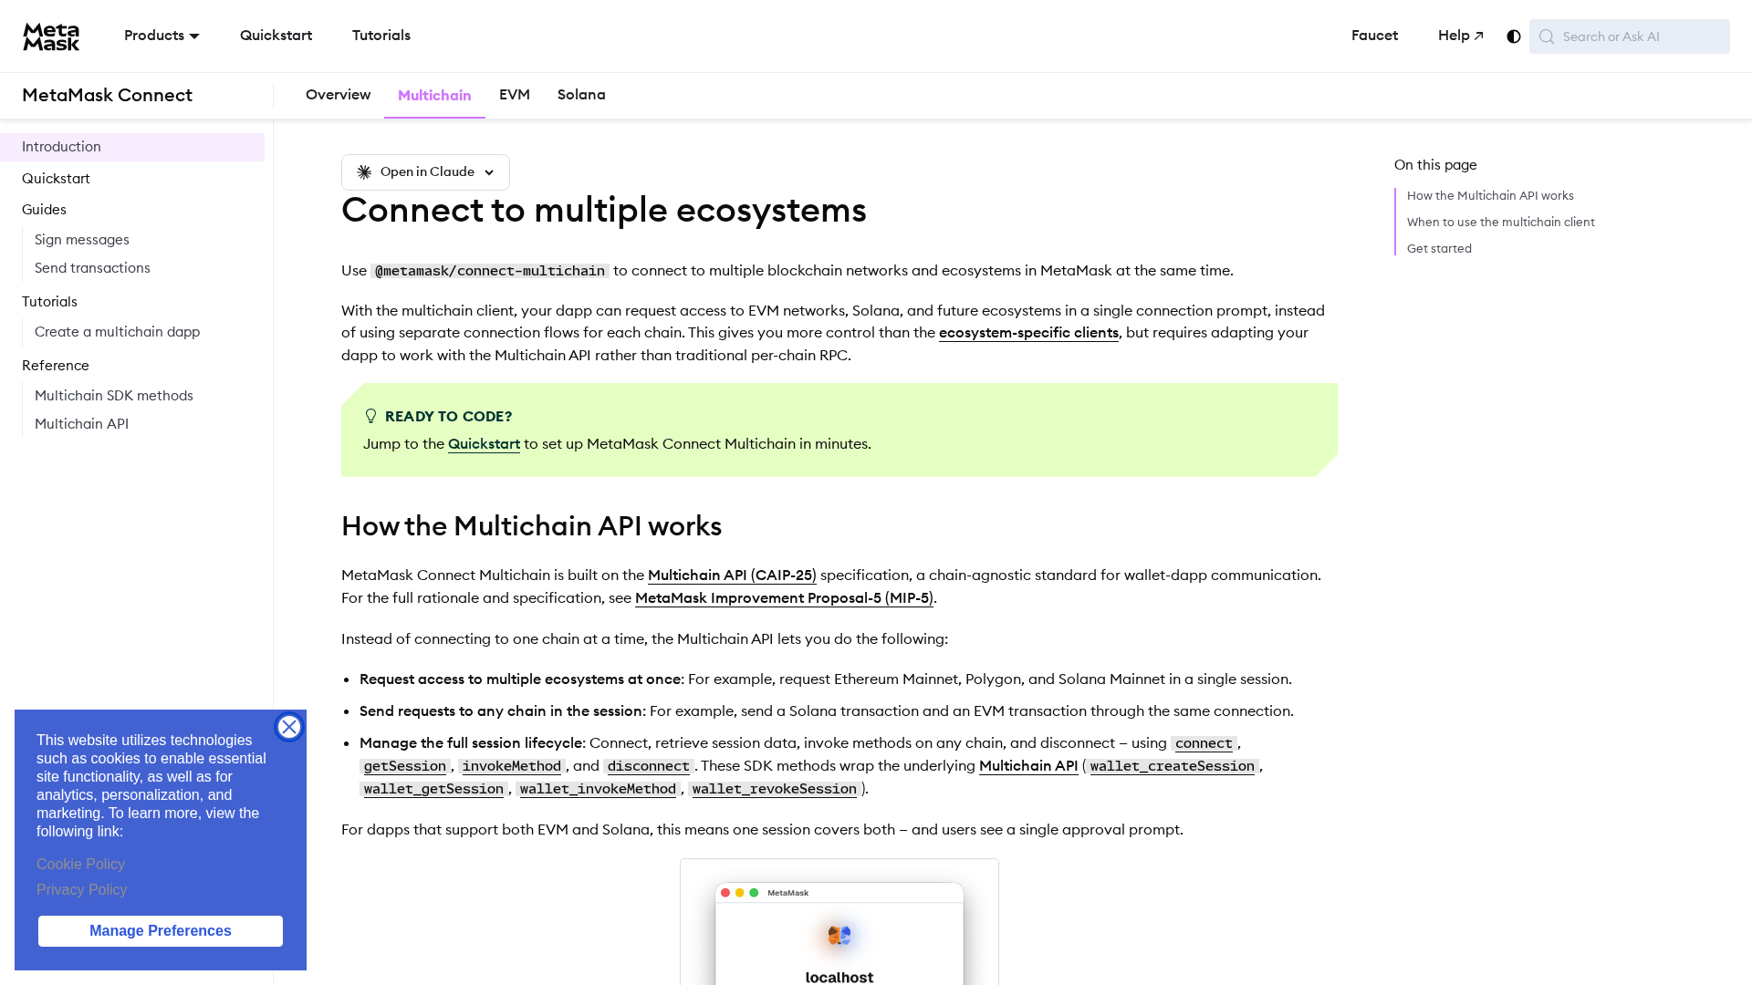The image size is (1752, 985).
Task: Click the wallet_createSession code link
Action: (x=1173, y=766)
